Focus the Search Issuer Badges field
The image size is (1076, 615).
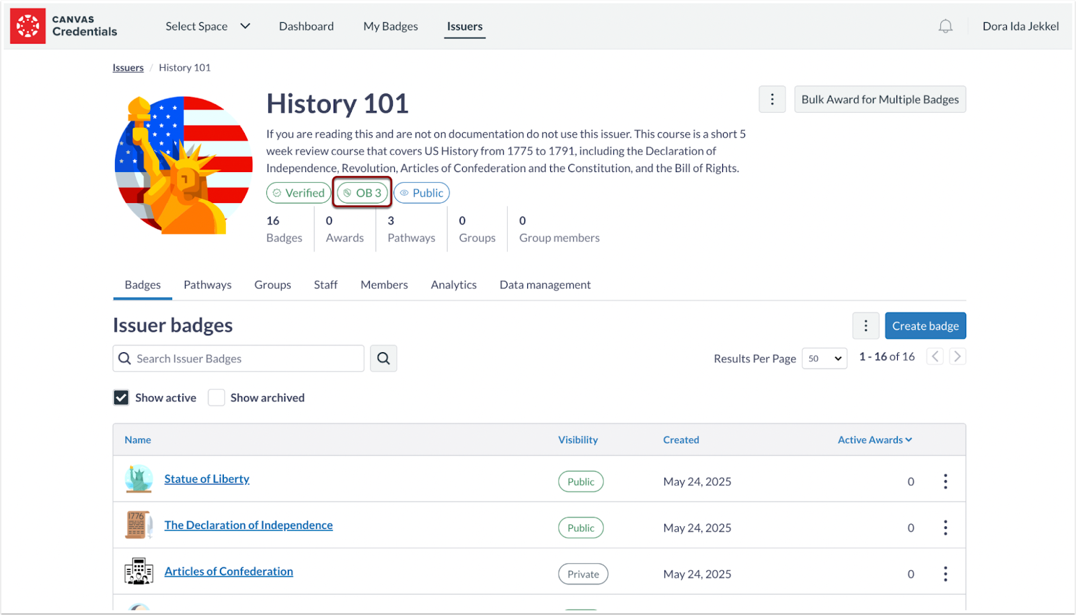[238, 359]
